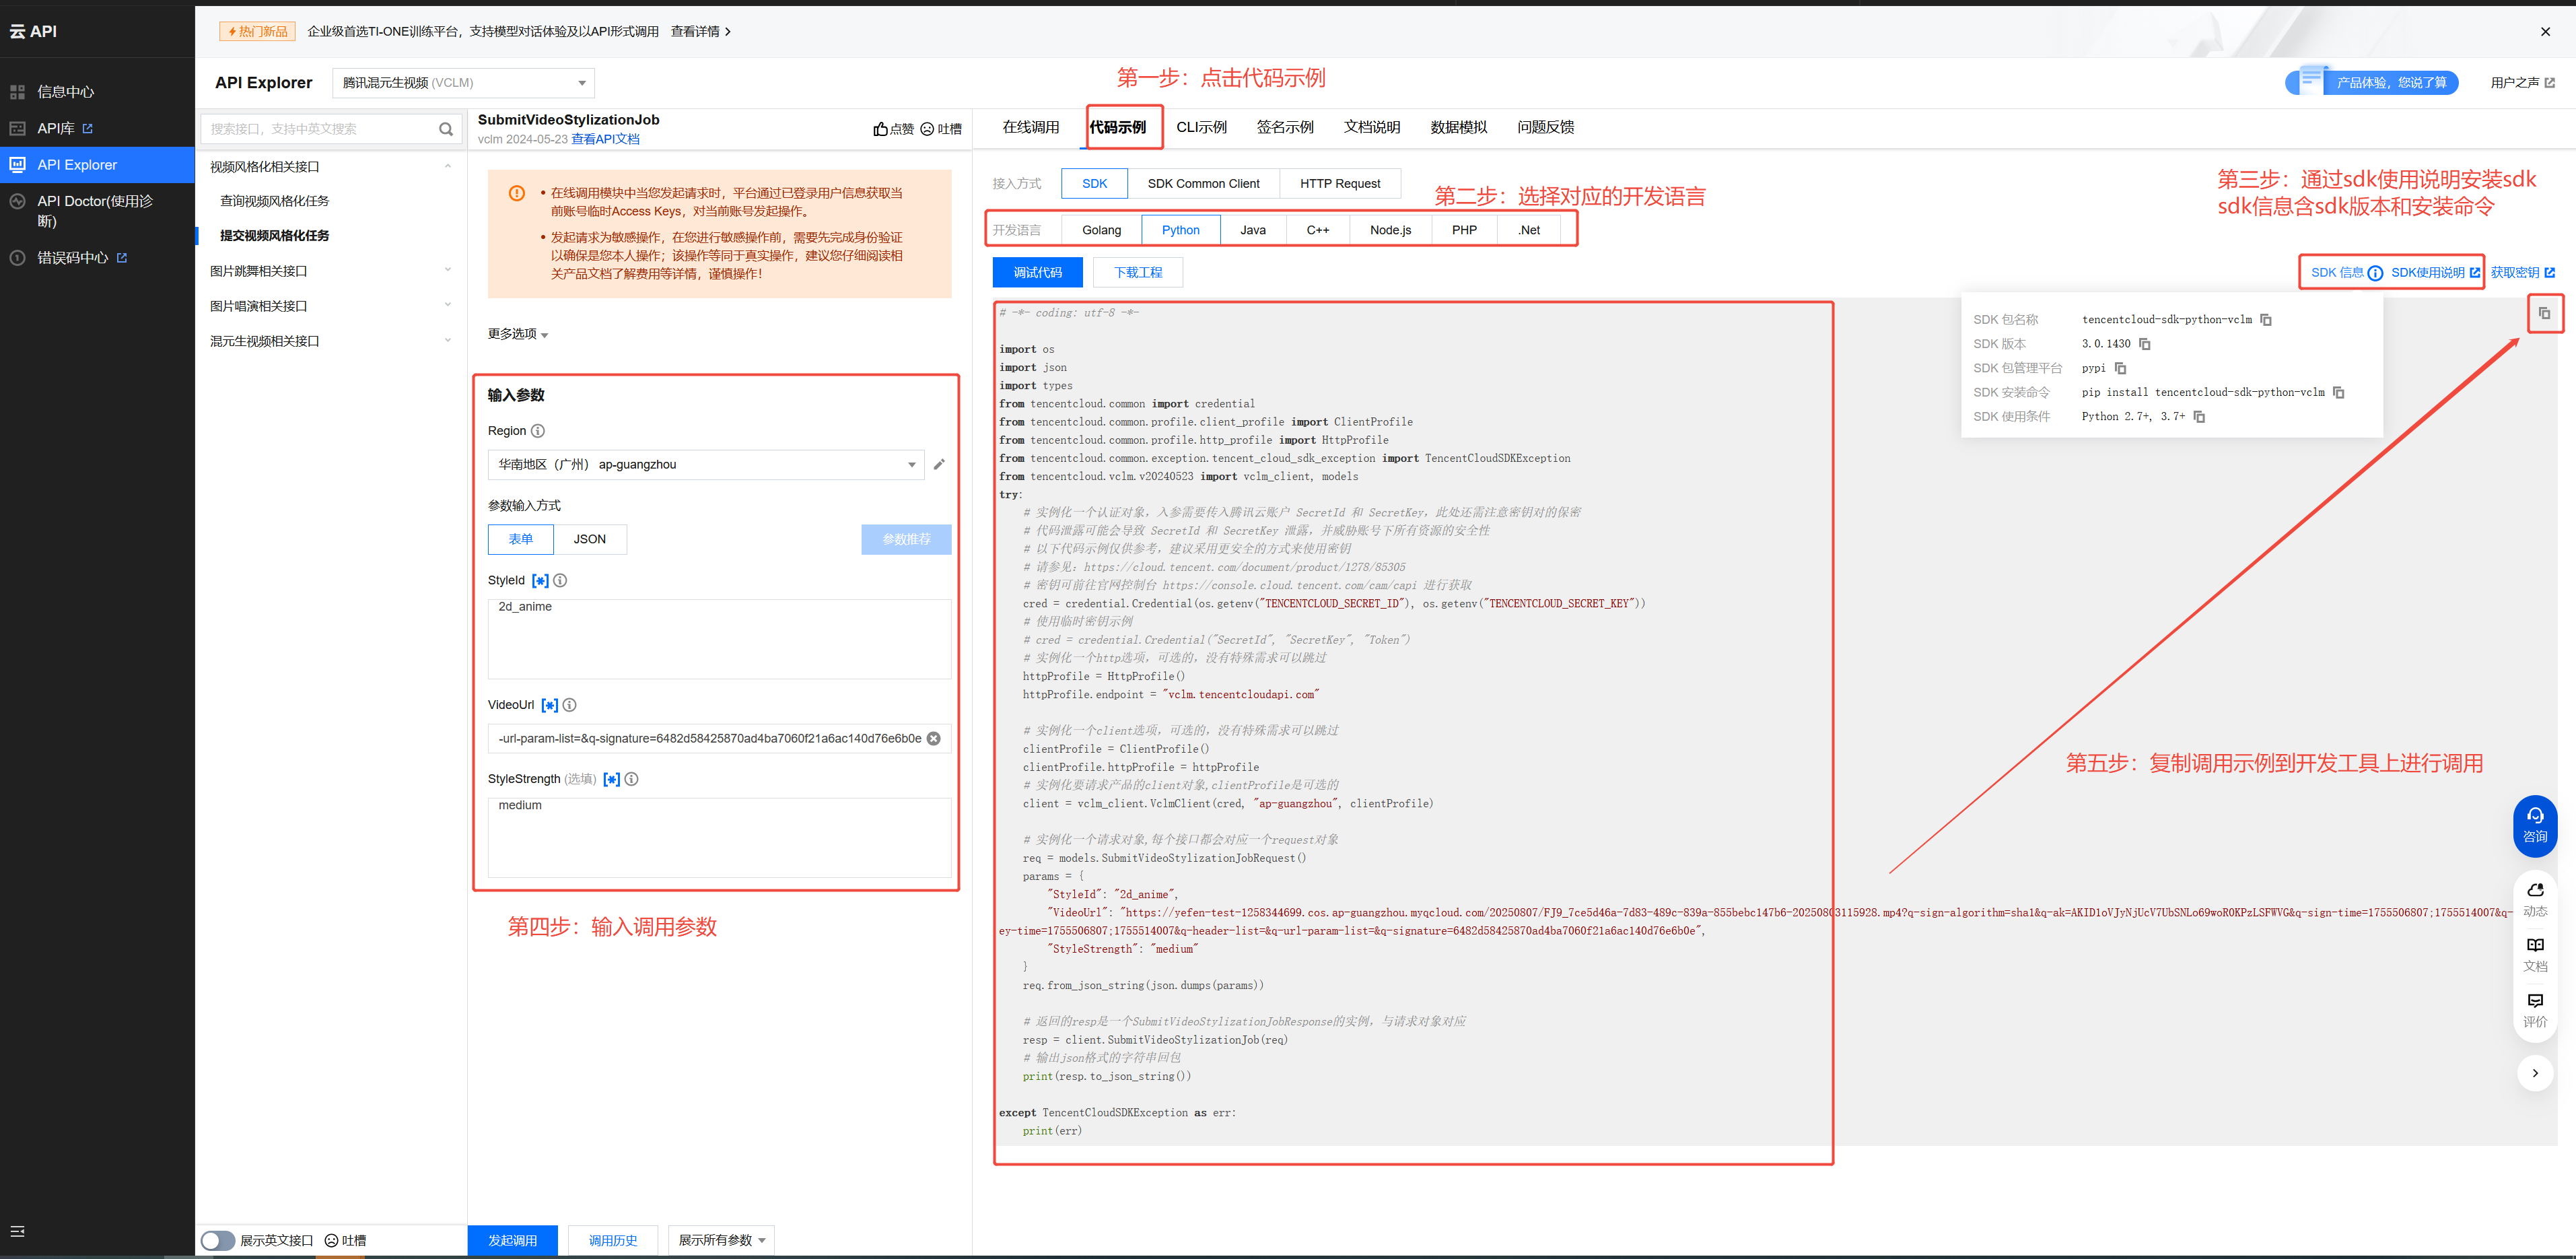
Task: Click the 发起调用 button
Action: (513, 1240)
